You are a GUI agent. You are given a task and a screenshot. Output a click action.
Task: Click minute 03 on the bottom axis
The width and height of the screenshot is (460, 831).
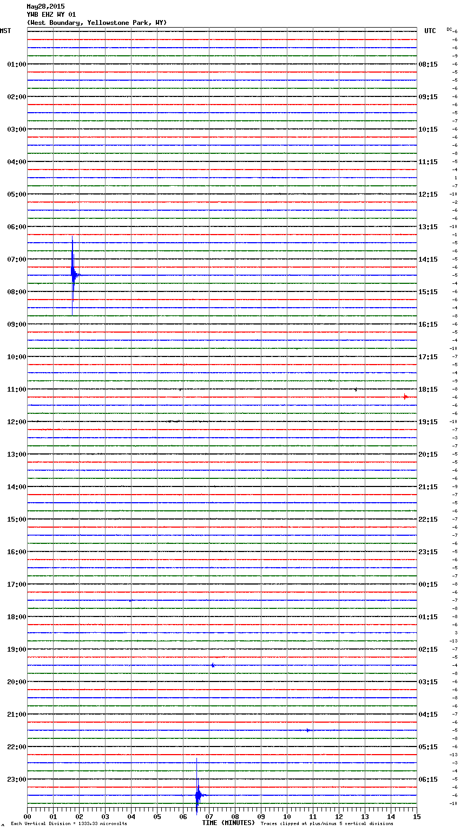pos(105,816)
